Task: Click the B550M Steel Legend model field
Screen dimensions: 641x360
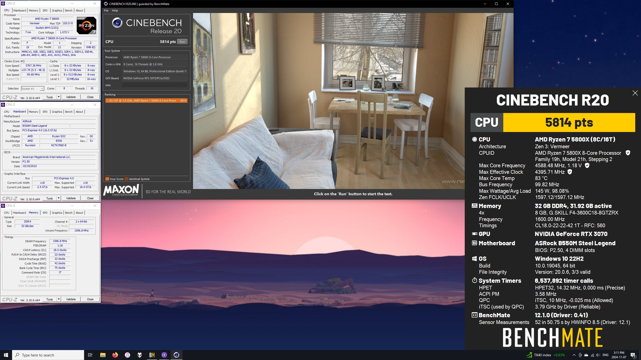Action: (x=45, y=126)
